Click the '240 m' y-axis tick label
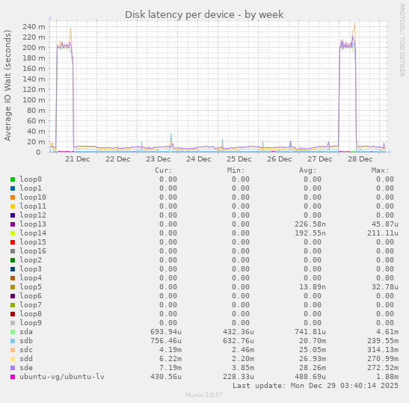409x403 pixels. coord(34,27)
